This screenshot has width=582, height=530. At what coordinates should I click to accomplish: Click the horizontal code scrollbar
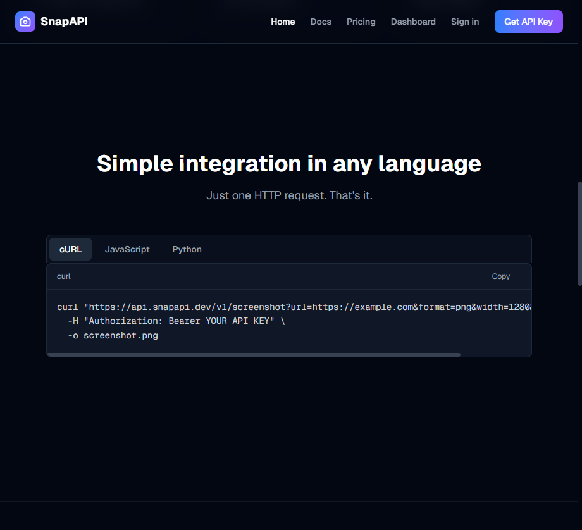tap(258, 355)
